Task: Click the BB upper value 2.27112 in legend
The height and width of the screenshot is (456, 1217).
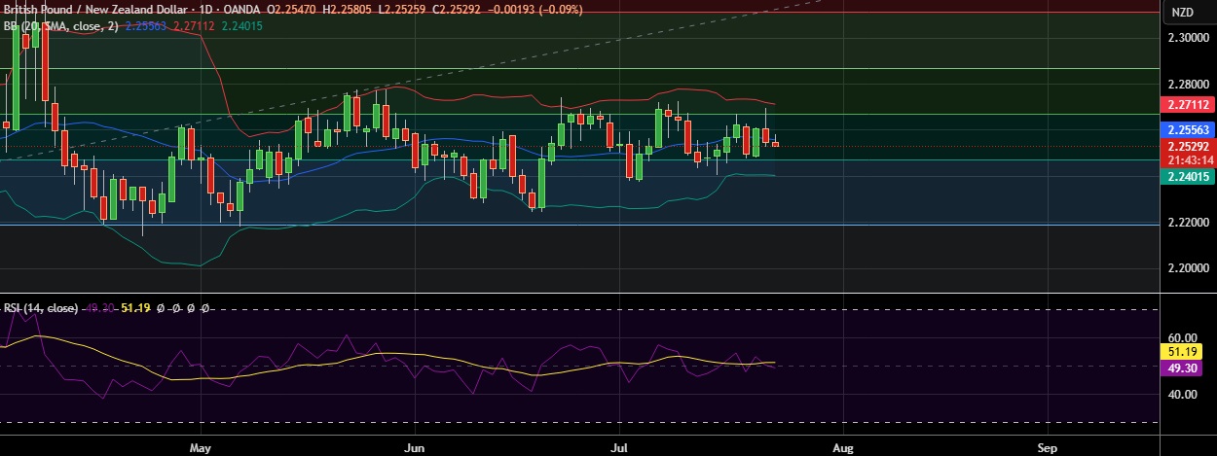Action: pos(195,26)
